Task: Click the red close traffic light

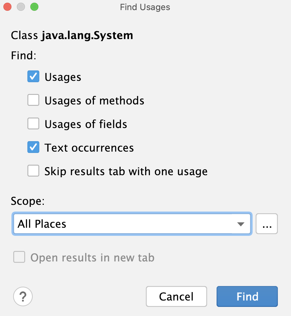Action: click(x=7, y=6)
